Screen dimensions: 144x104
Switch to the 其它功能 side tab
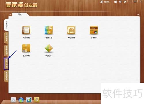[x=6, y=64]
